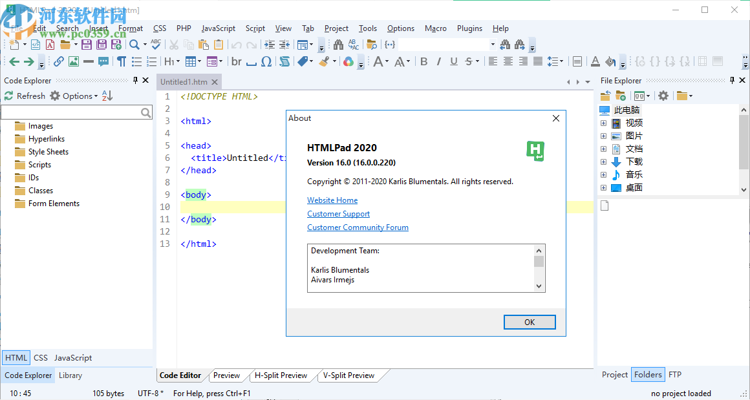Image resolution: width=750 pixels, height=400 pixels.
Task: Click the Save floppy disk icon
Action: pyautogui.click(x=86, y=45)
